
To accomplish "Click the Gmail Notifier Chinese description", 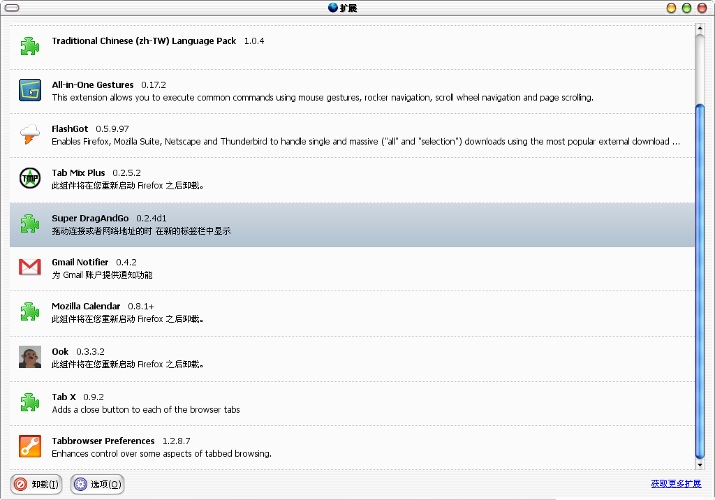I will coord(102,275).
